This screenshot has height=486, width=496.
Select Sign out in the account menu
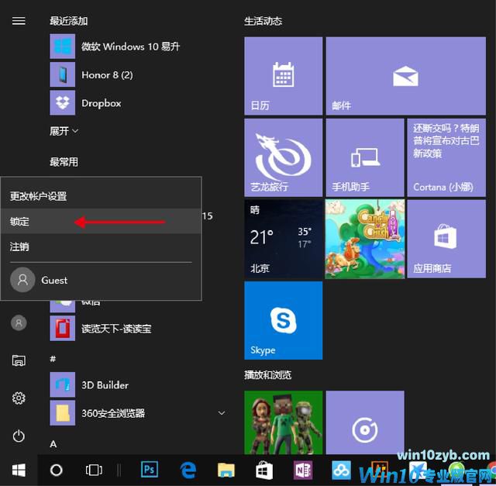[x=20, y=246]
